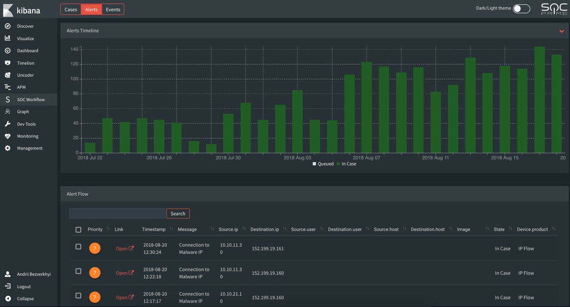Open the Monitoring heartbeat icon
Screen dimensions: 570x307
point(8,136)
